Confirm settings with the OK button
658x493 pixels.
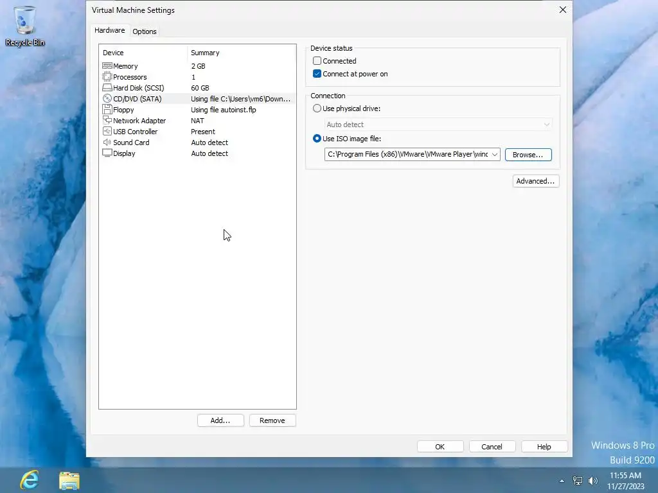point(440,447)
